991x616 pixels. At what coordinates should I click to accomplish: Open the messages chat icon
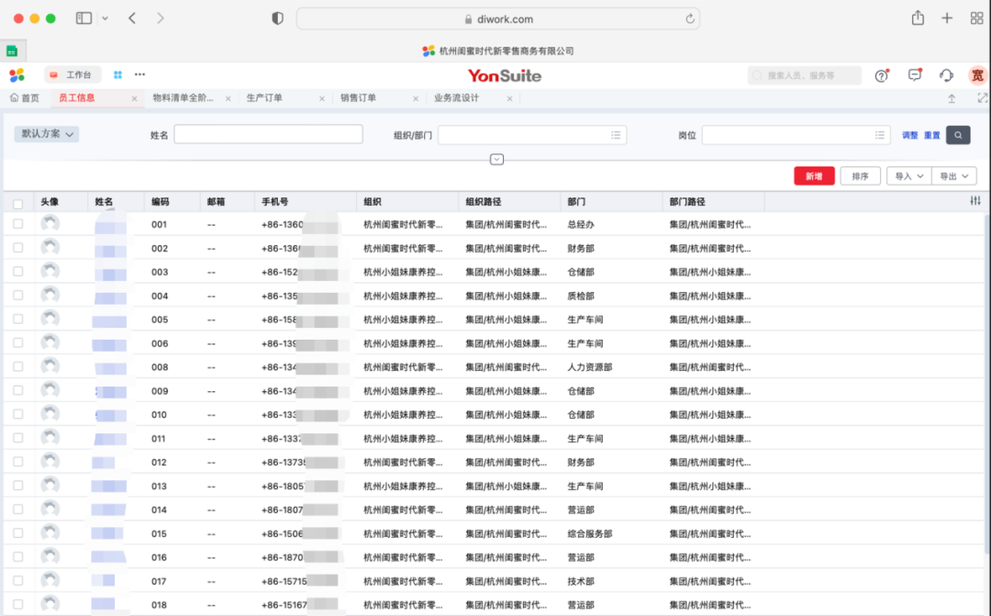915,75
